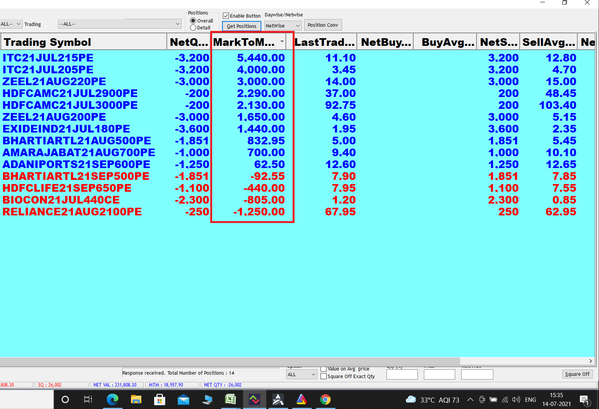599x409 pixels.
Task: Open Task View on taskbar
Action: tap(88, 399)
